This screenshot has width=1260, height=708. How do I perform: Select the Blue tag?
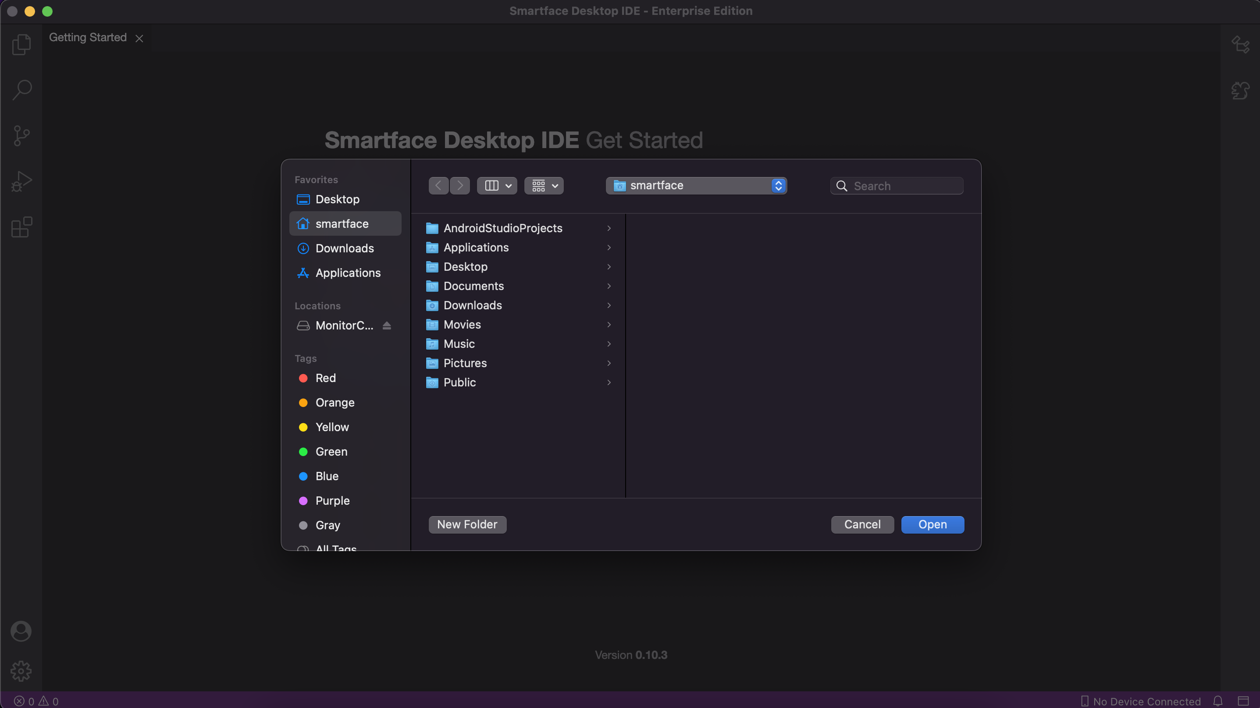345,476
